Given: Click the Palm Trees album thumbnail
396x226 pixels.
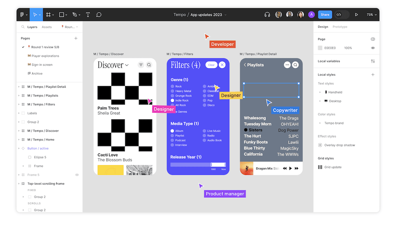Looking at the screenshot, I should [x=125, y=88].
